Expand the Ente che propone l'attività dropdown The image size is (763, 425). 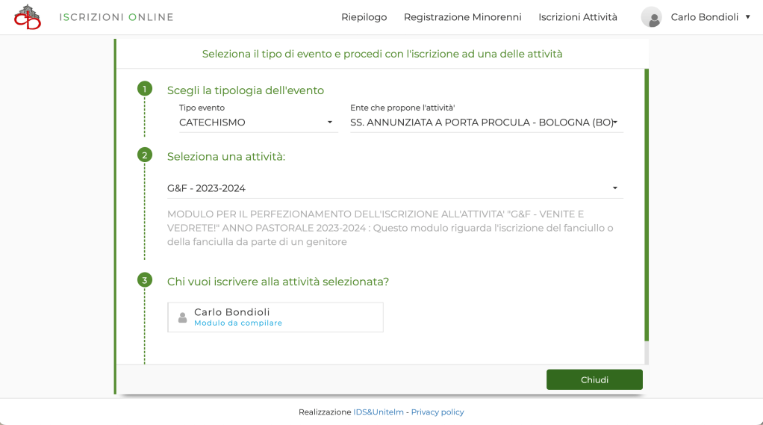[x=485, y=122]
